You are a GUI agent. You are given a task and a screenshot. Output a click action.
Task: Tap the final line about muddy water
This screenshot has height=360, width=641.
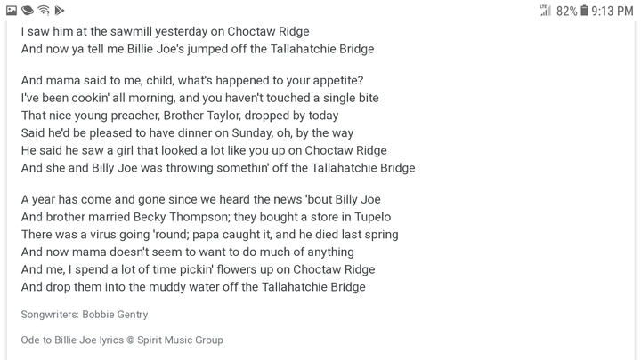[193, 287]
